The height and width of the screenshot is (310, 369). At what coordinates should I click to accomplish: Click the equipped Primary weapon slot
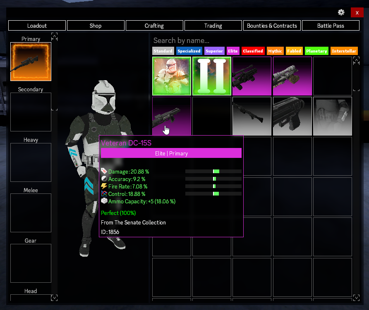pyautogui.click(x=31, y=62)
